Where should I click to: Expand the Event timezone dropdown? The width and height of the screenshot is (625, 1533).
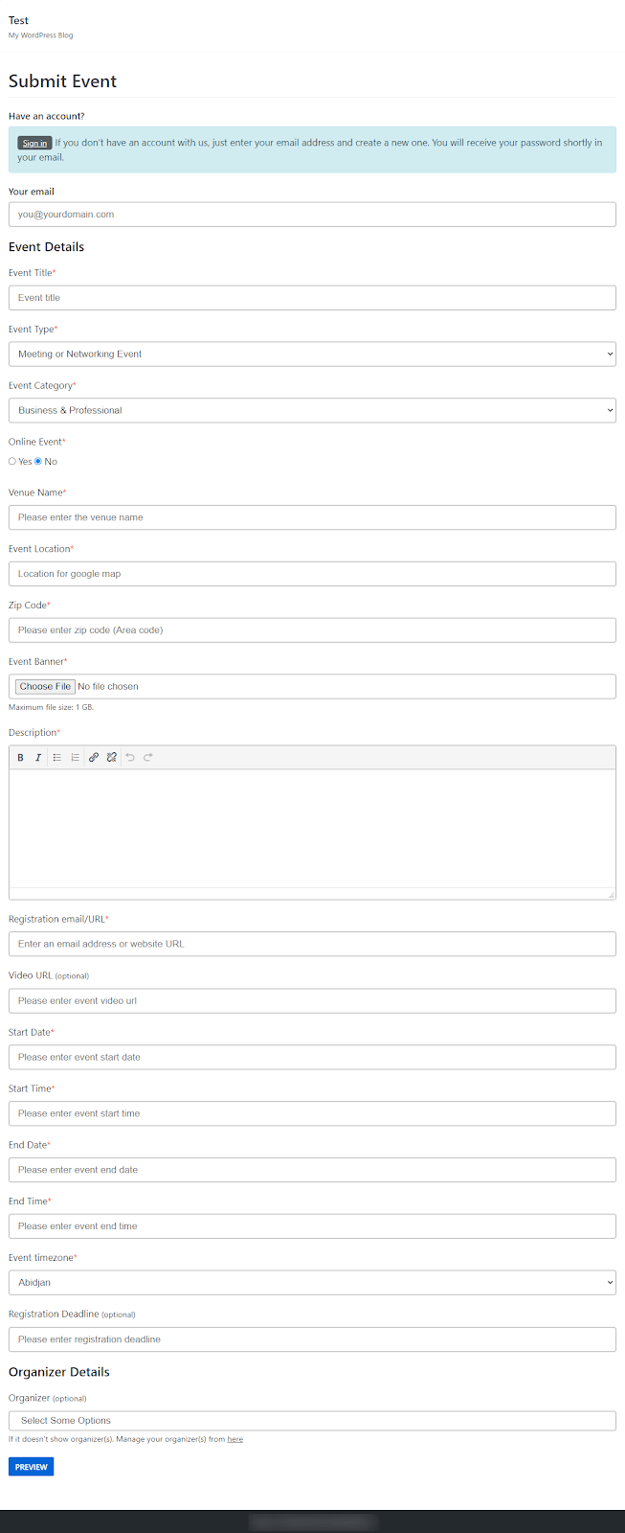click(312, 1282)
